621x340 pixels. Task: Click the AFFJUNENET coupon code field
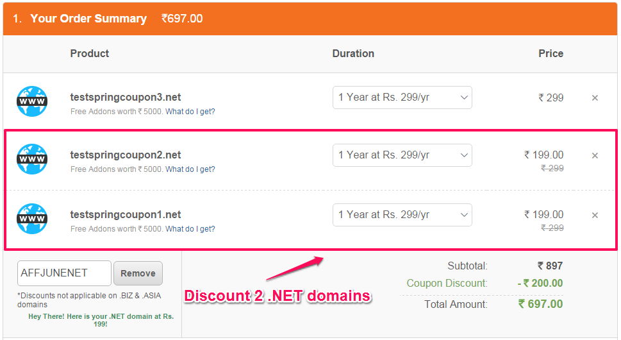click(x=64, y=273)
